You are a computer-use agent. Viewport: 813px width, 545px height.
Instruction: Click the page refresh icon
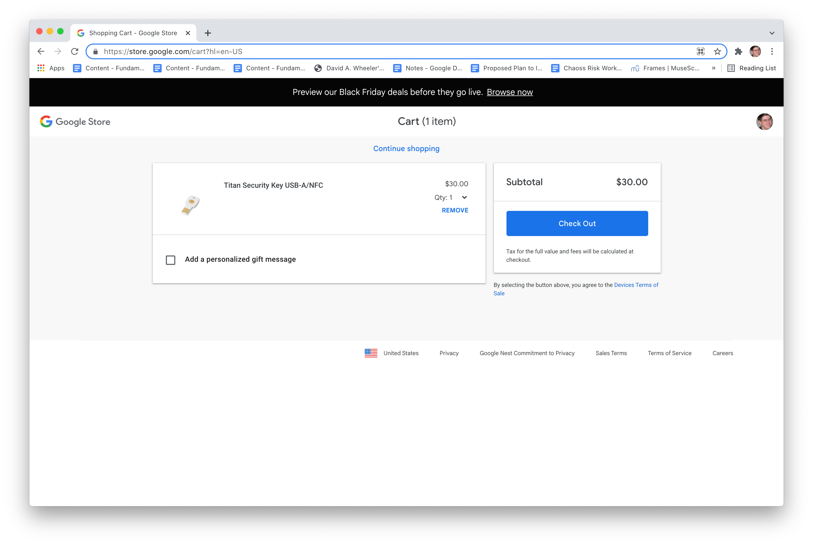click(74, 51)
